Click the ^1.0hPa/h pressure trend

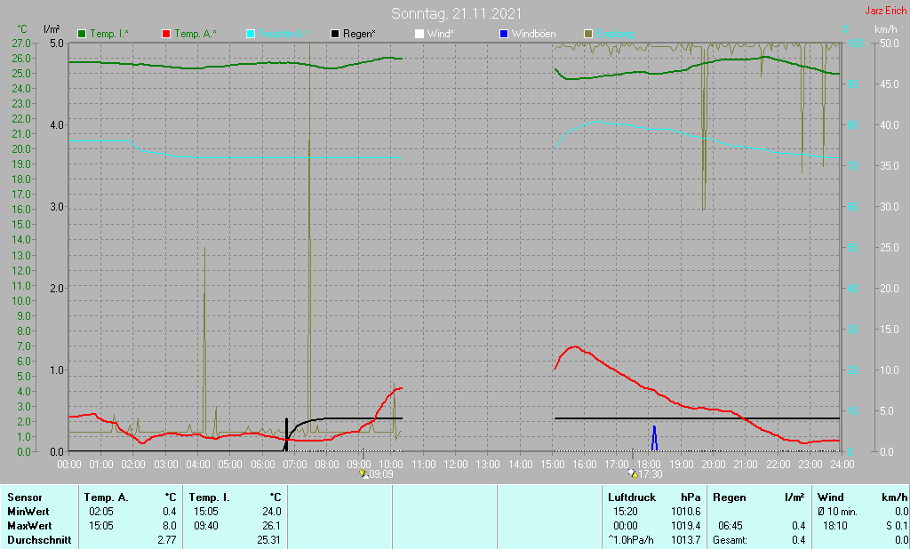[x=631, y=540]
